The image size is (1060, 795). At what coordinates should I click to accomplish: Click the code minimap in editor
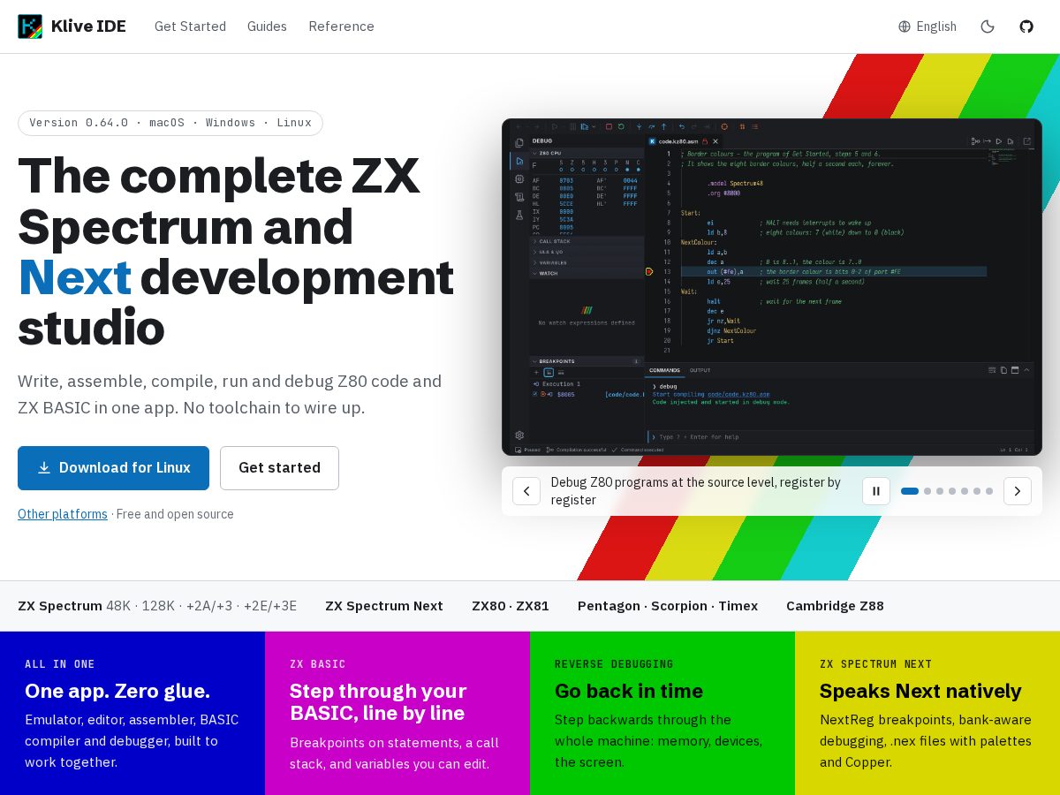point(1003,156)
